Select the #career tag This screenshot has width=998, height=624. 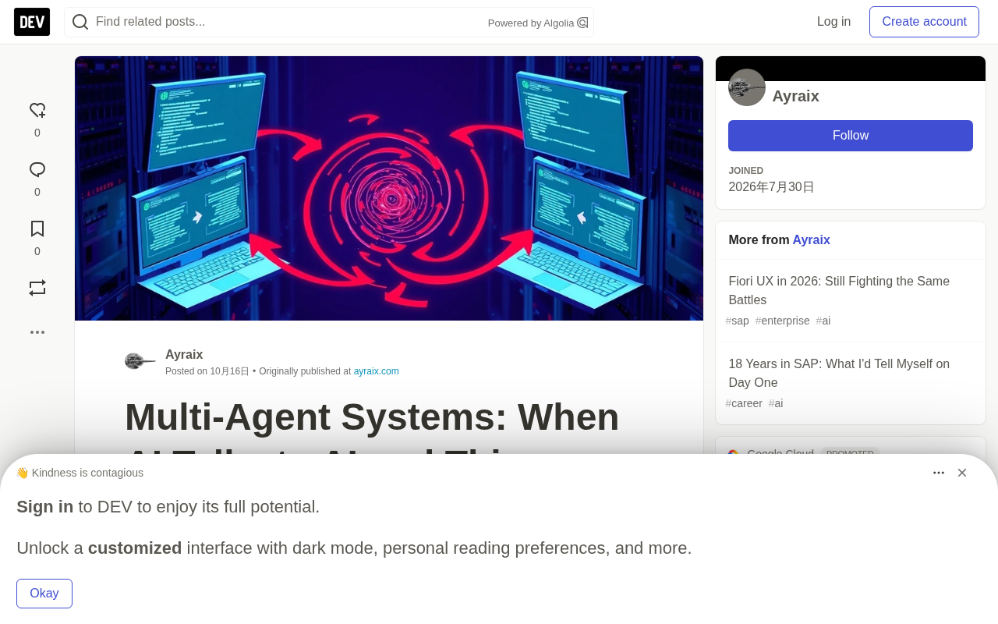pos(744,403)
